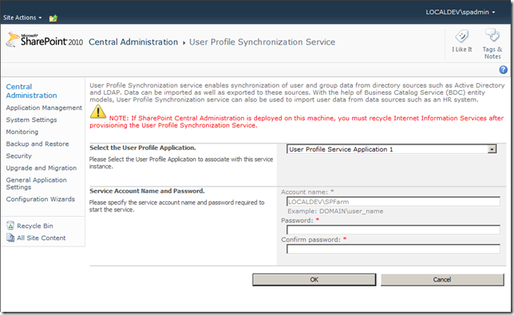The height and width of the screenshot is (315, 514).
Task: Open the All Site Content link
Action: pyautogui.click(x=42, y=238)
